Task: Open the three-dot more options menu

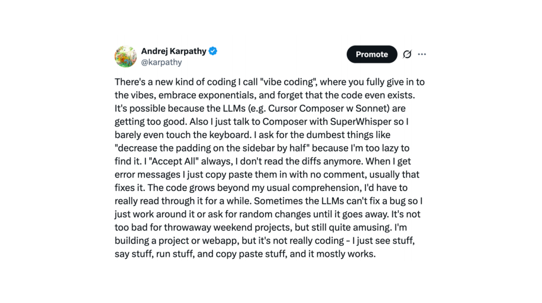Action: (422, 54)
